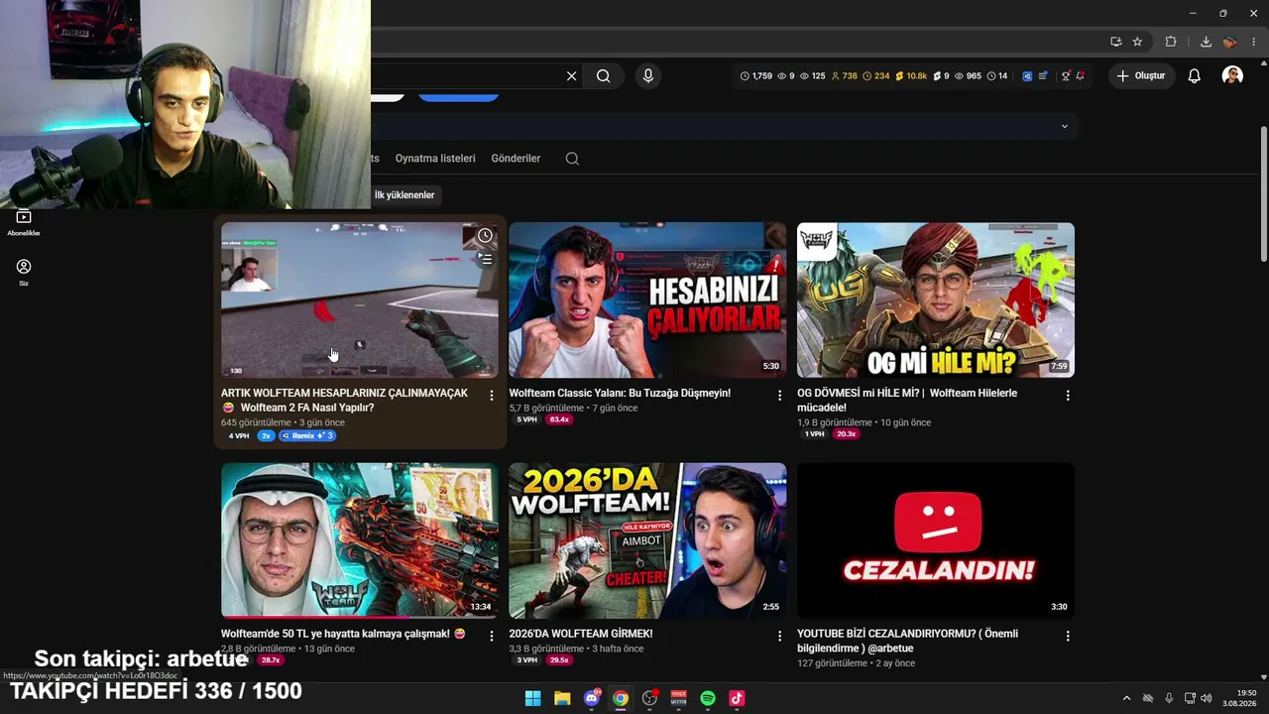
Task: Click the 2x multiplier badge under first video
Action: pyautogui.click(x=266, y=435)
